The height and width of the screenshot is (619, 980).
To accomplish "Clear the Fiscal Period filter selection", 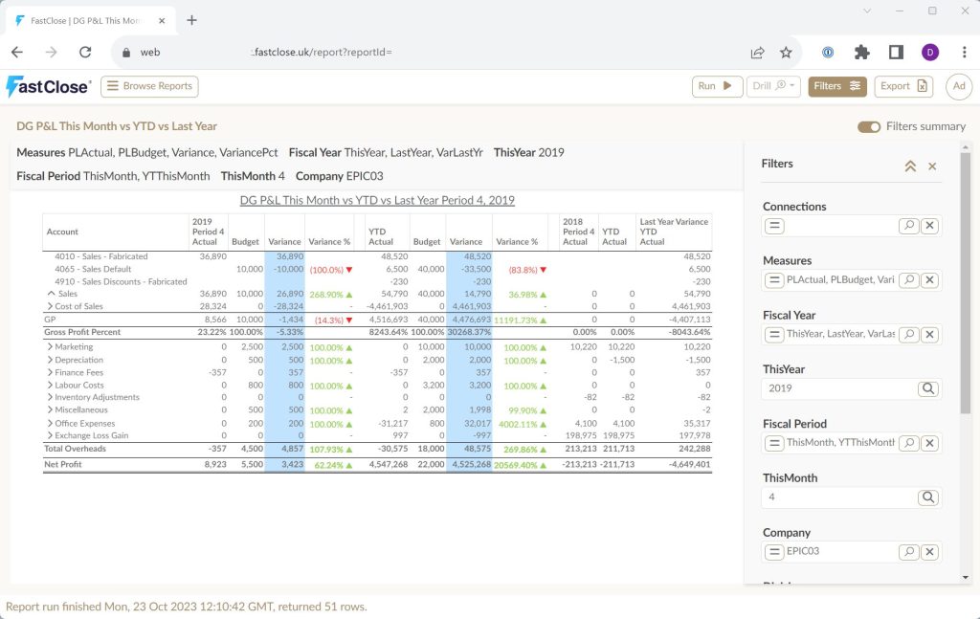I will [929, 443].
